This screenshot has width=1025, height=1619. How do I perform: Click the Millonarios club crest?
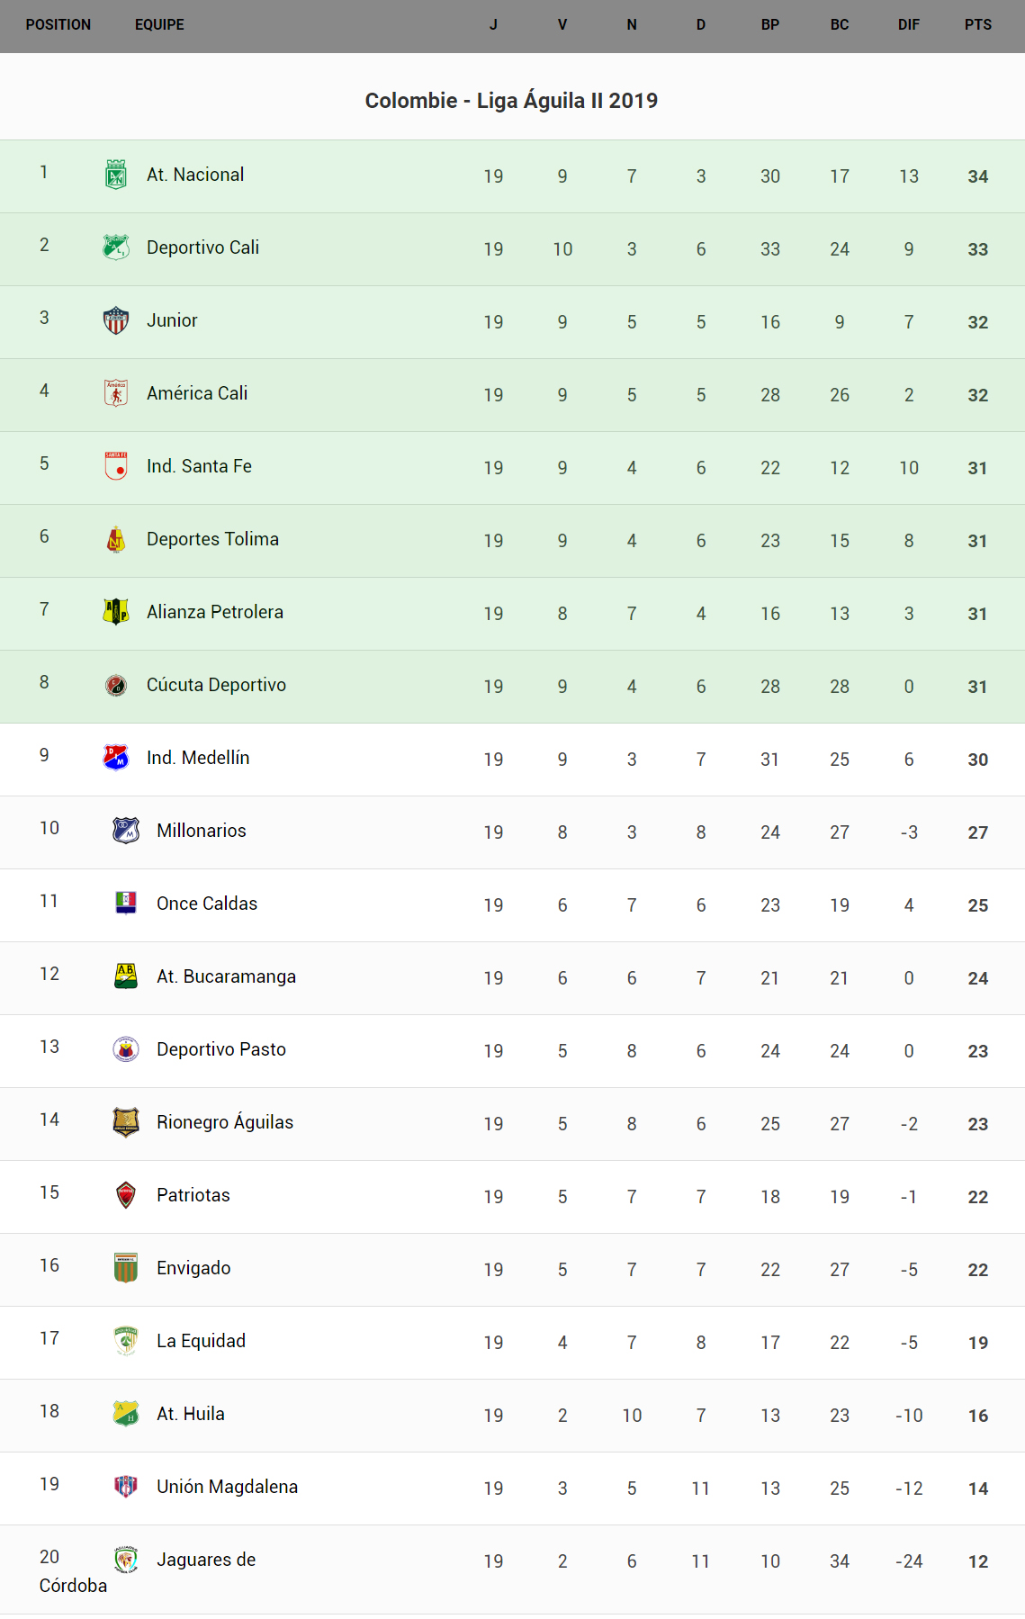coord(126,831)
